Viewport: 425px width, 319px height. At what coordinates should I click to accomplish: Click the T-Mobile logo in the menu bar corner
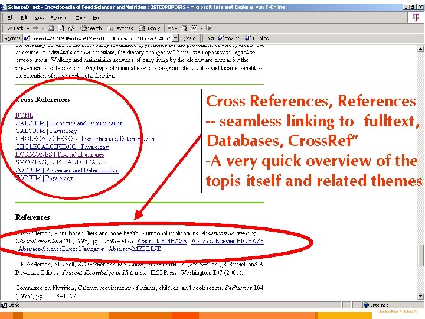pos(416,18)
